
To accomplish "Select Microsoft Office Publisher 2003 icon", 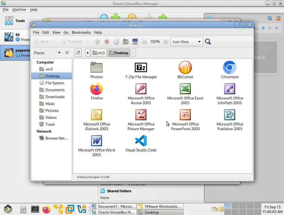I will point(229,115).
